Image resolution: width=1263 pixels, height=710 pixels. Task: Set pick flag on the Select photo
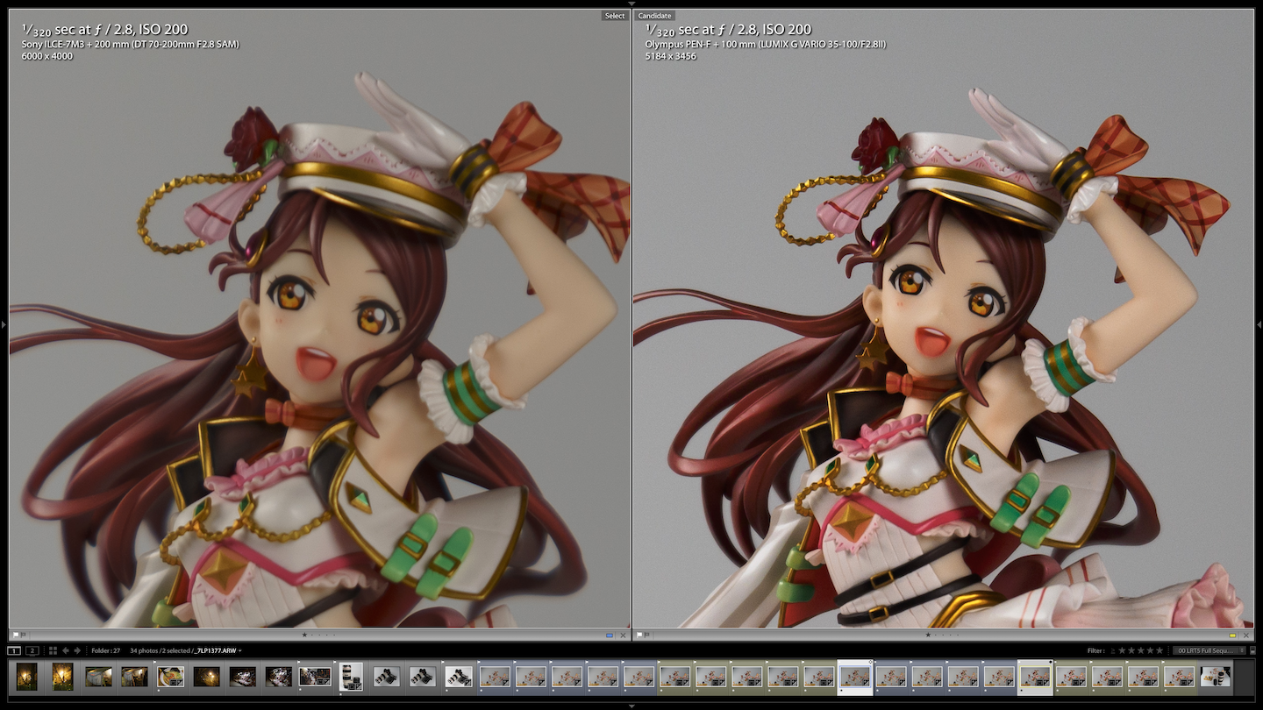pos(16,635)
